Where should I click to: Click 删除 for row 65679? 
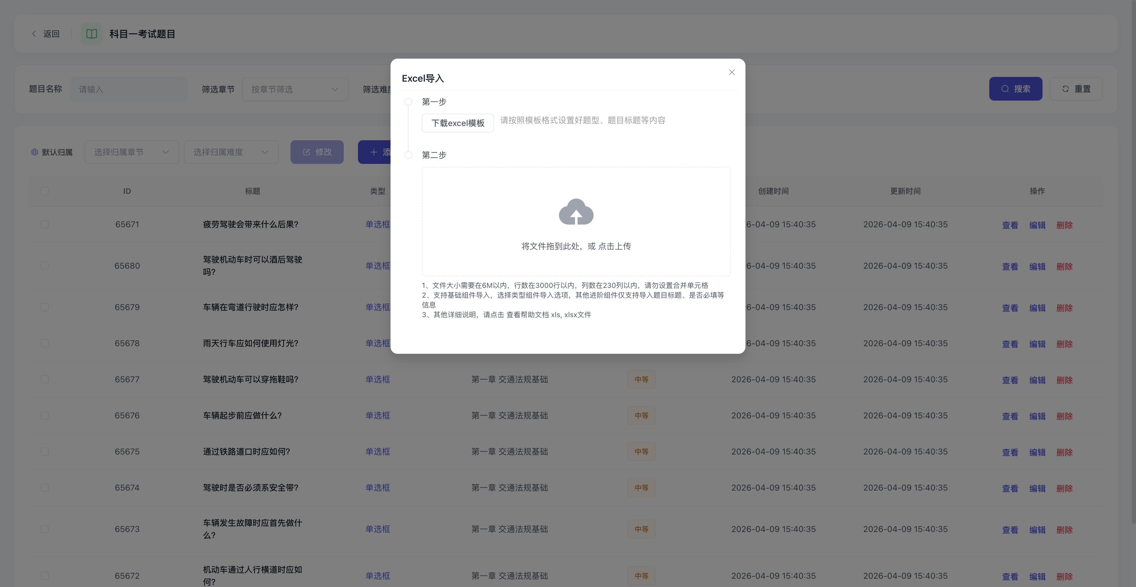1064,308
